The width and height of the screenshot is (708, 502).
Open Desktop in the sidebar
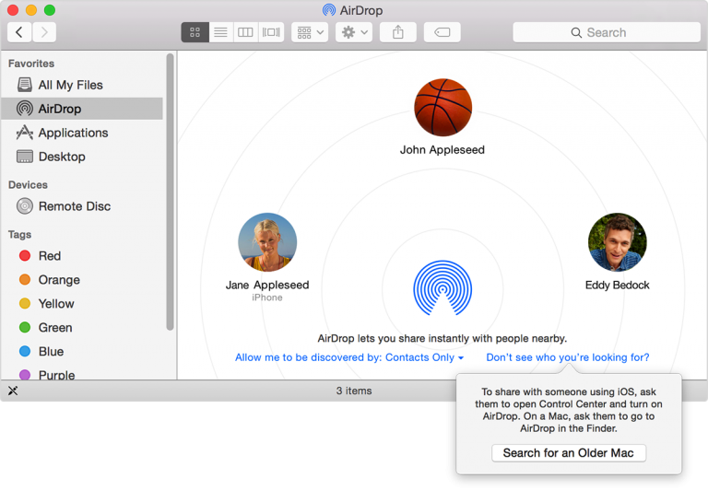coord(82,157)
